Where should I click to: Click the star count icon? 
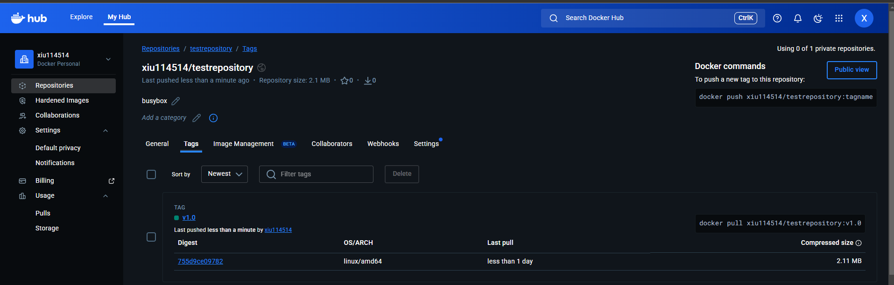coord(344,81)
